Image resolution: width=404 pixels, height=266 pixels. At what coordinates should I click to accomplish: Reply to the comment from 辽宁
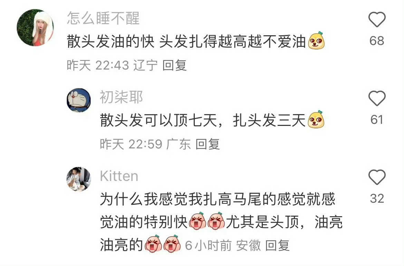174,65
